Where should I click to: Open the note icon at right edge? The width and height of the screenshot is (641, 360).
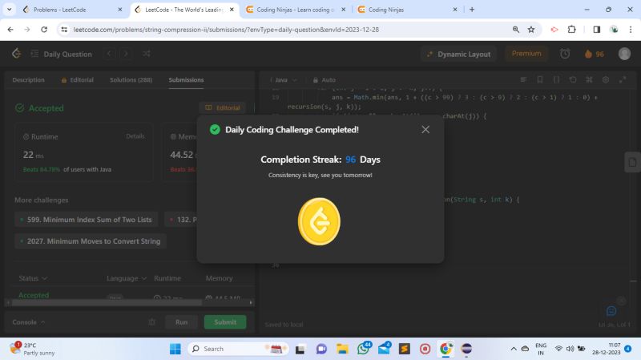[632, 163]
